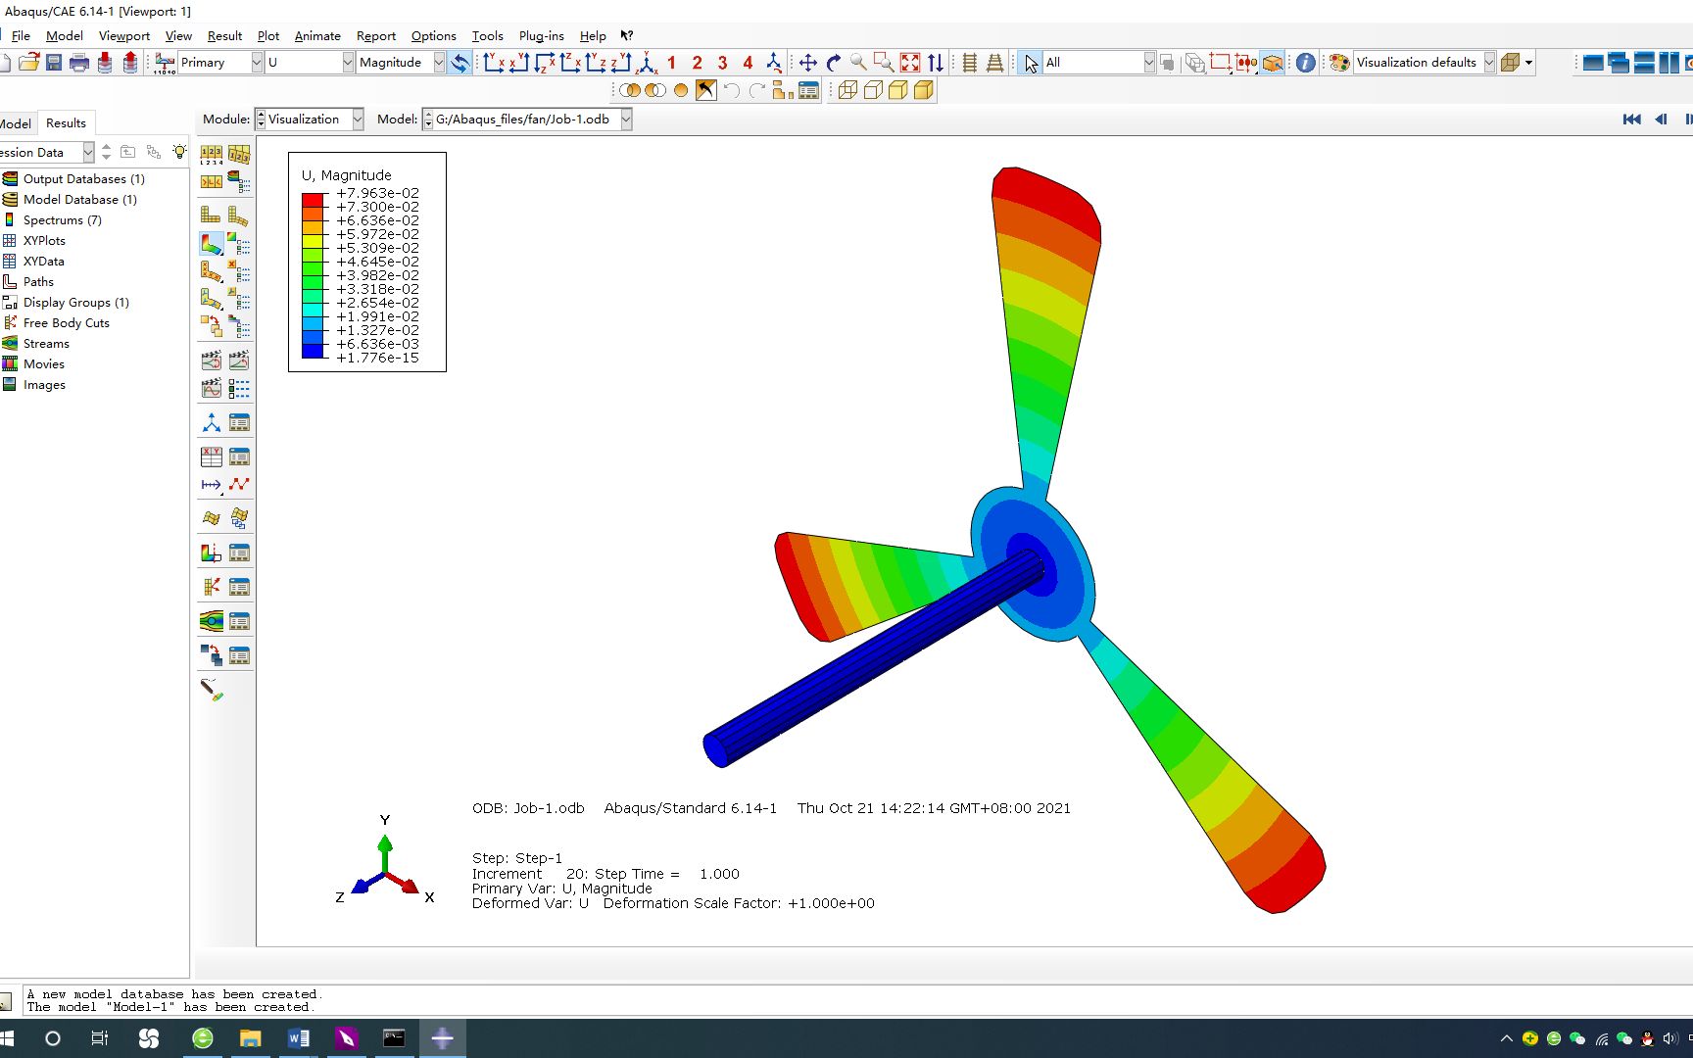Apply Auto-Fit View to the viewport

pos(909,62)
